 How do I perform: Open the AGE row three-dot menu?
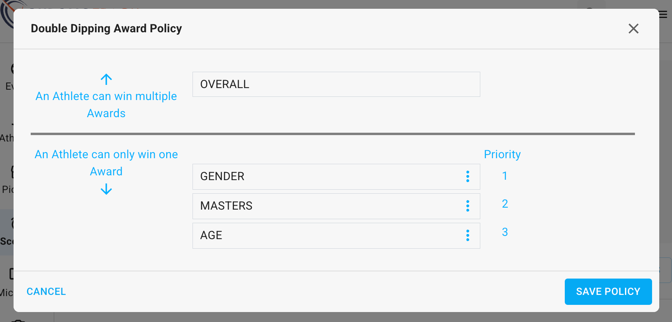coord(468,236)
